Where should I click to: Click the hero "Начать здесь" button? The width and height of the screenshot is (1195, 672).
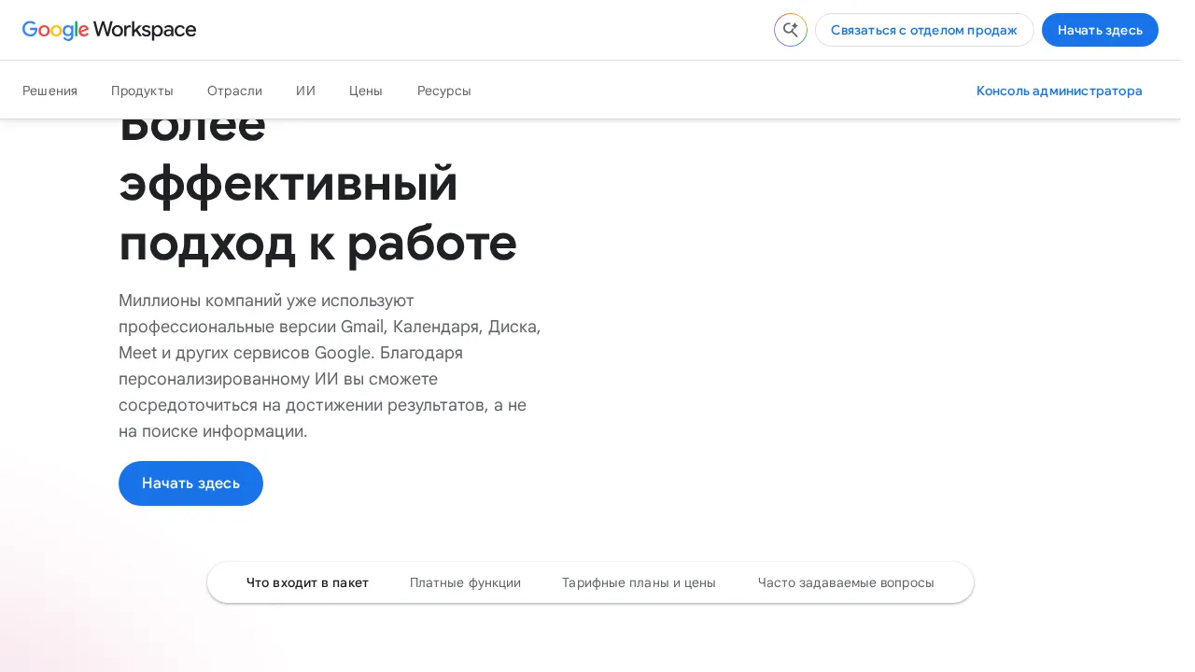click(190, 483)
